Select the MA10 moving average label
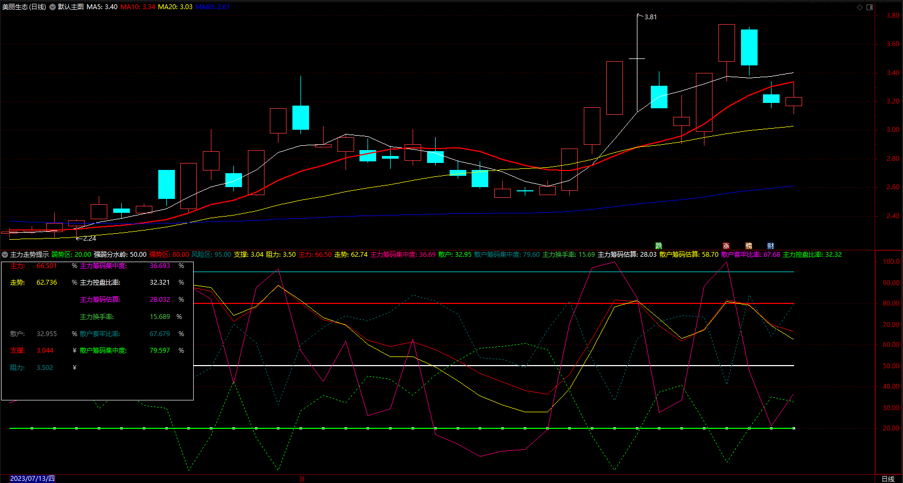The width and height of the screenshot is (903, 483). (x=138, y=7)
